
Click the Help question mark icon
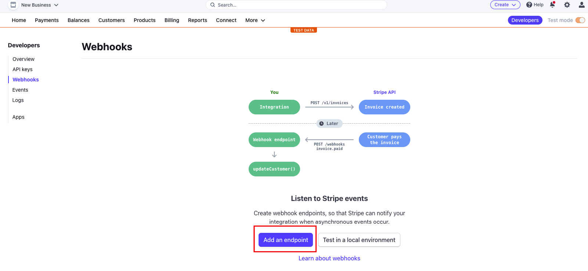pyautogui.click(x=529, y=5)
